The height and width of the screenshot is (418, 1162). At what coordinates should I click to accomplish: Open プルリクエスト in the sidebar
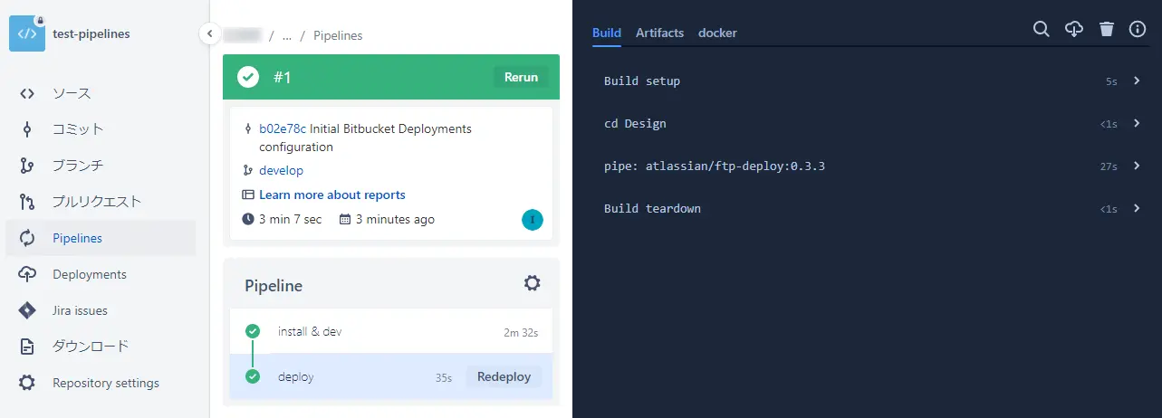pyautogui.click(x=101, y=202)
